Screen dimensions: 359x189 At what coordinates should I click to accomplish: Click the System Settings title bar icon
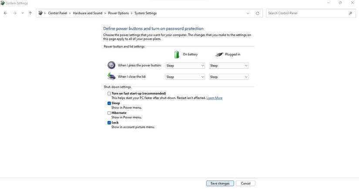tap(3, 3)
